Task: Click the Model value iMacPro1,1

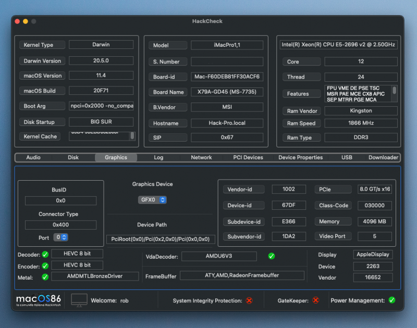Action: tap(227, 45)
